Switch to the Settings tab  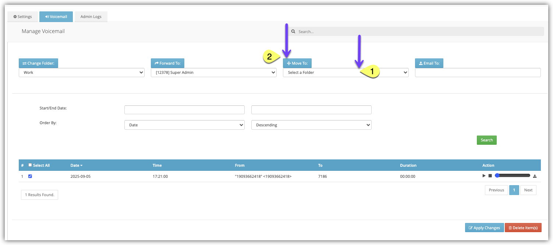[23, 17]
